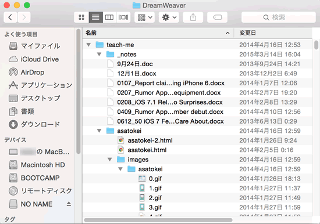Screen dimensions: 320x224
Task: Switch to column view
Action: tap(109, 17)
